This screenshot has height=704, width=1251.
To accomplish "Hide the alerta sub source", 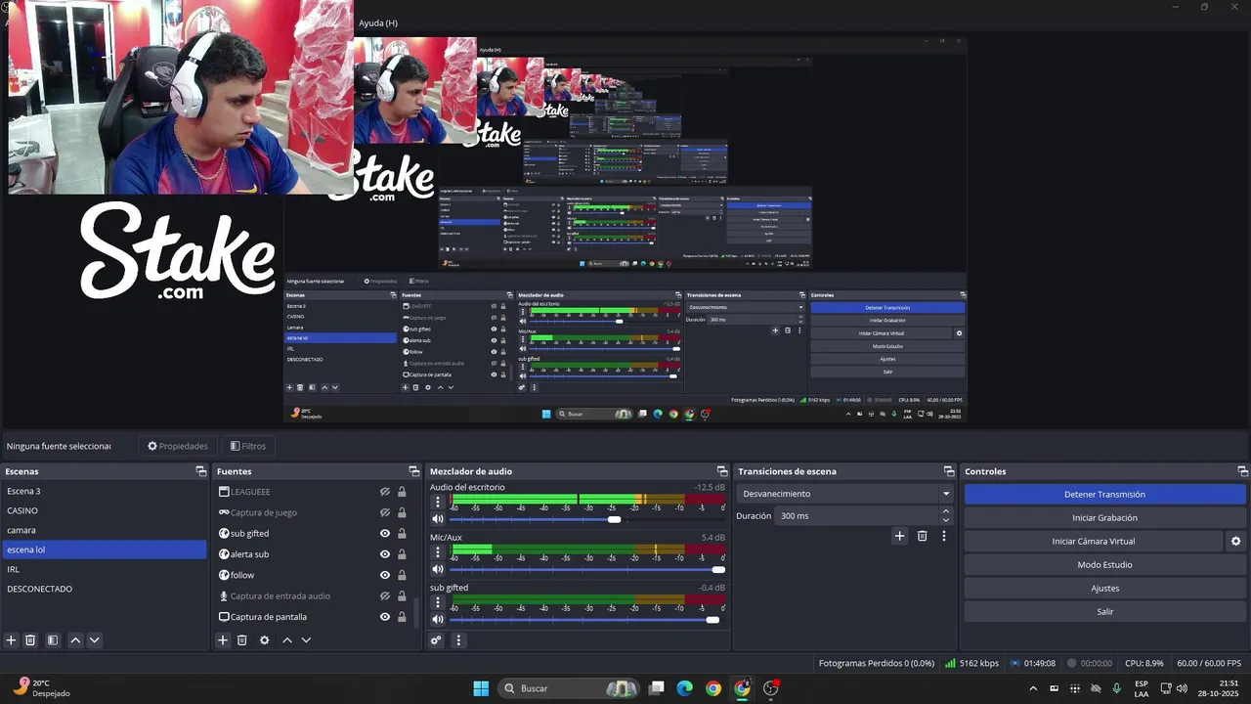I will click(385, 554).
